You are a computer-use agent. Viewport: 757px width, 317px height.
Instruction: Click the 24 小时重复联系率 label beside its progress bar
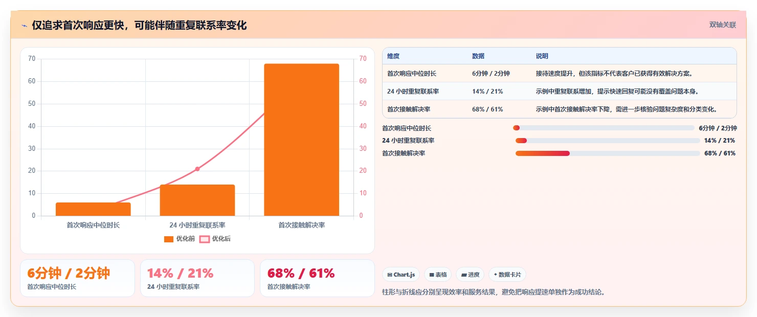click(408, 141)
